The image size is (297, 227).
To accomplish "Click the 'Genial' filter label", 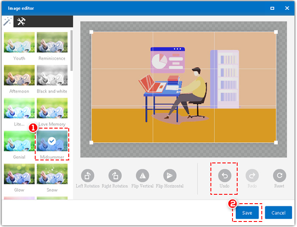I will (x=19, y=157).
